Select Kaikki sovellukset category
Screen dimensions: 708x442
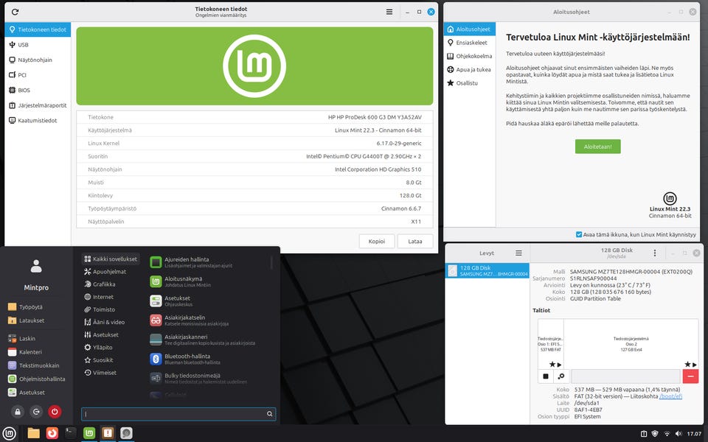point(111,259)
